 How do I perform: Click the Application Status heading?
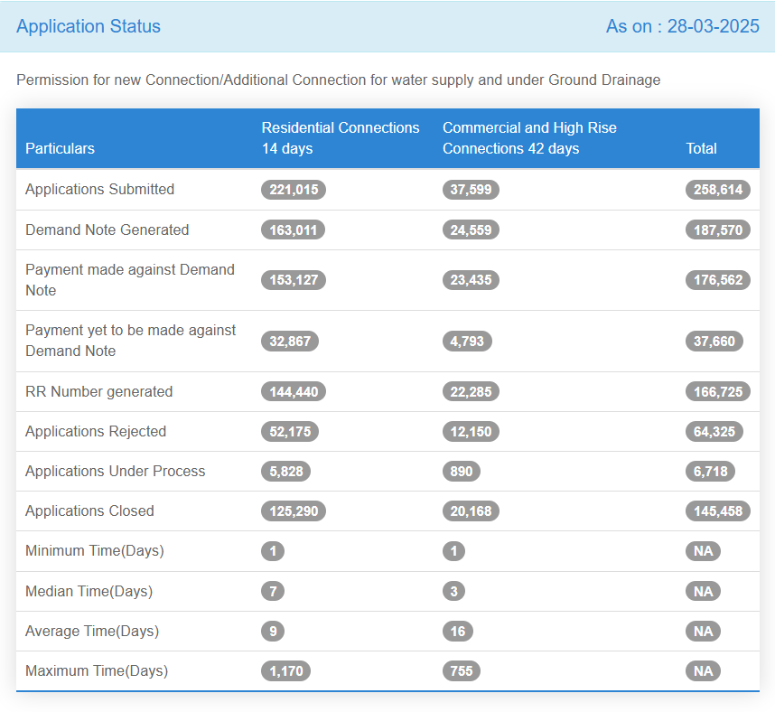pyautogui.click(x=88, y=26)
